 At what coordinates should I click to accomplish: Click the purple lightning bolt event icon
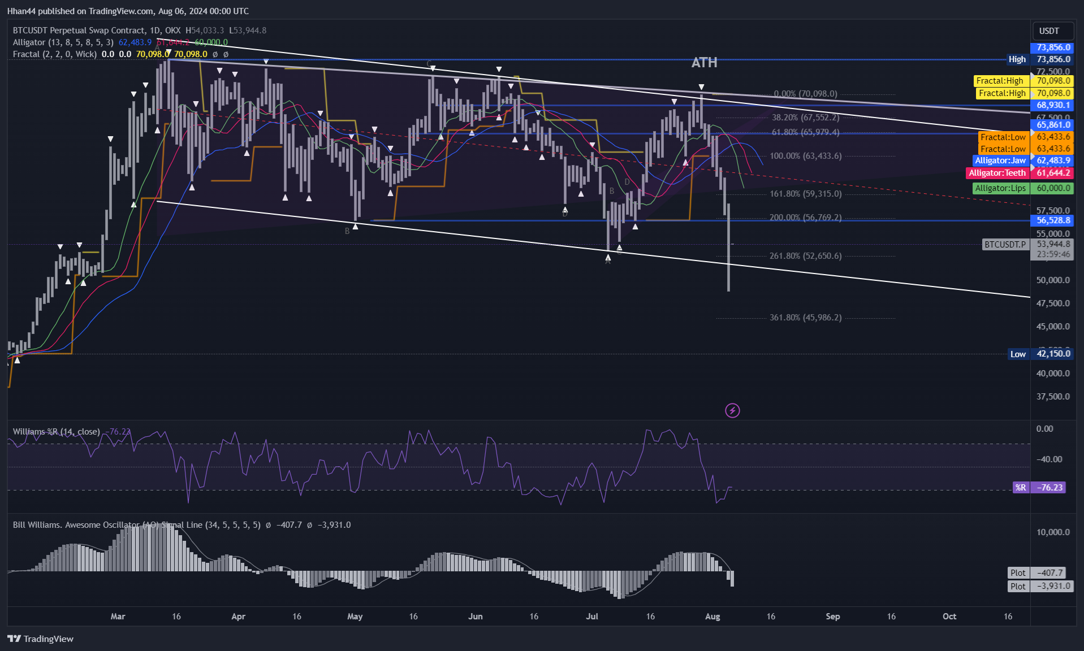(732, 410)
